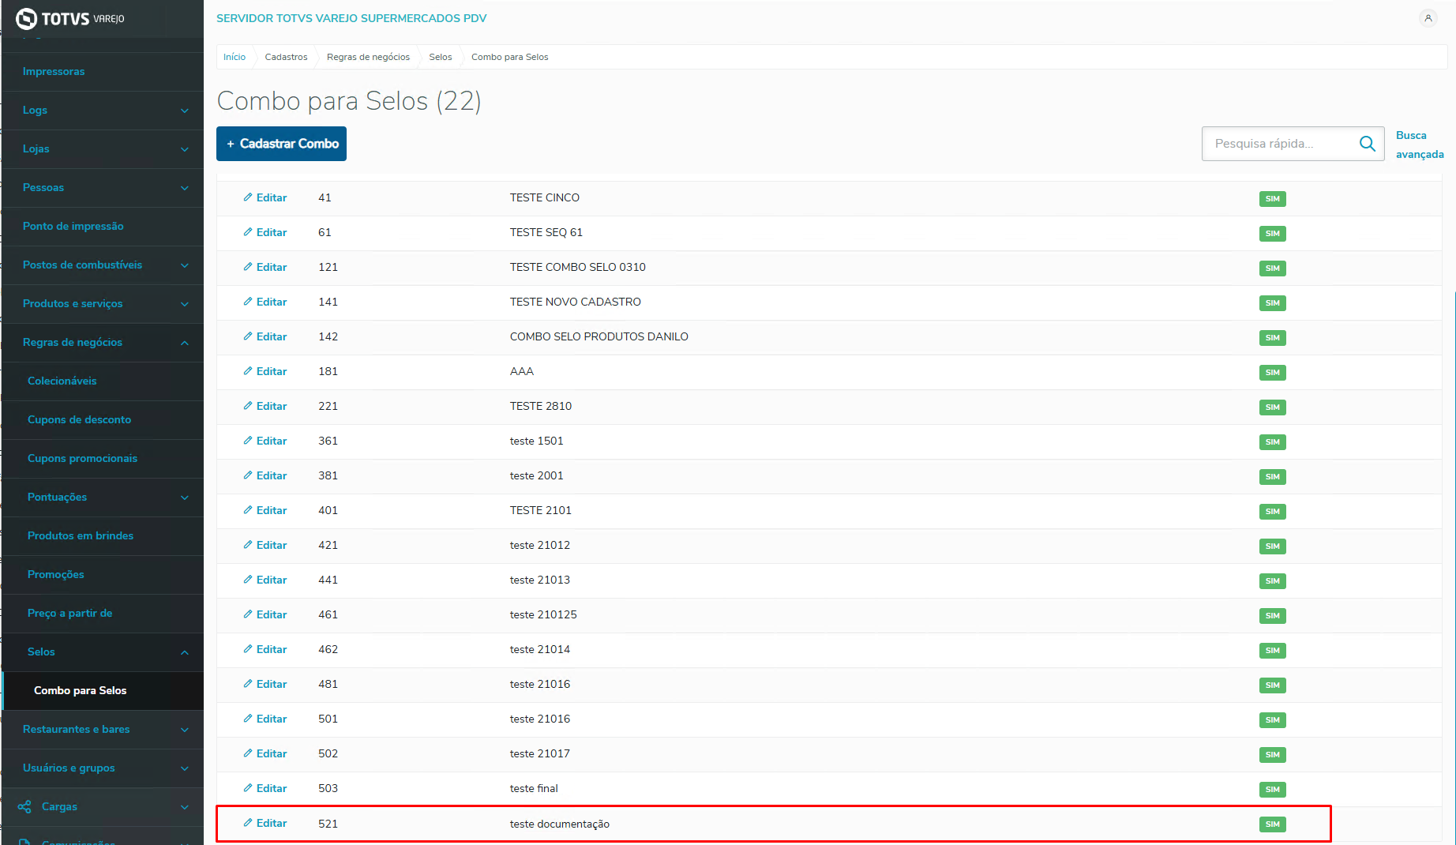This screenshot has height=845, width=1456.
Task: Click the teste 210125 combo name
Action: [543, 614]
